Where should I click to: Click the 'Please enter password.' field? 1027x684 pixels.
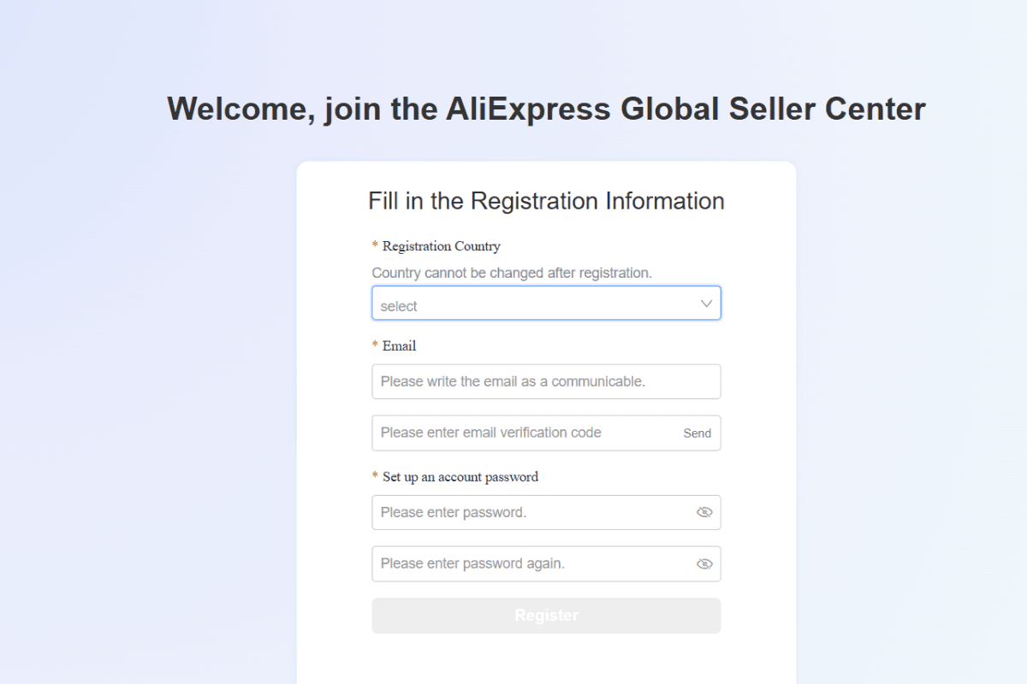[546, 512]
